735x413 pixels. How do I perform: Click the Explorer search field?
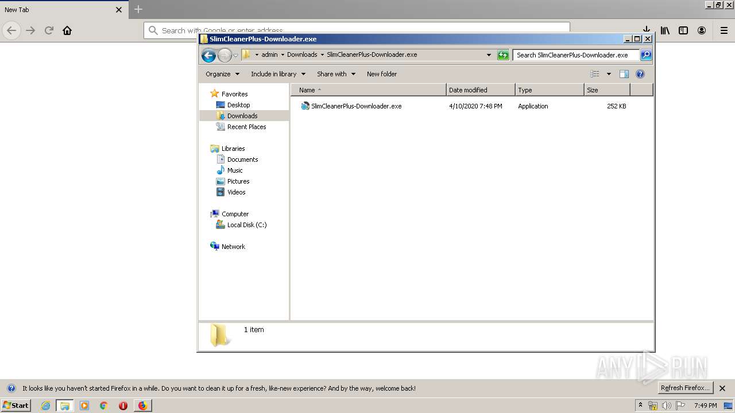(575, 55)
